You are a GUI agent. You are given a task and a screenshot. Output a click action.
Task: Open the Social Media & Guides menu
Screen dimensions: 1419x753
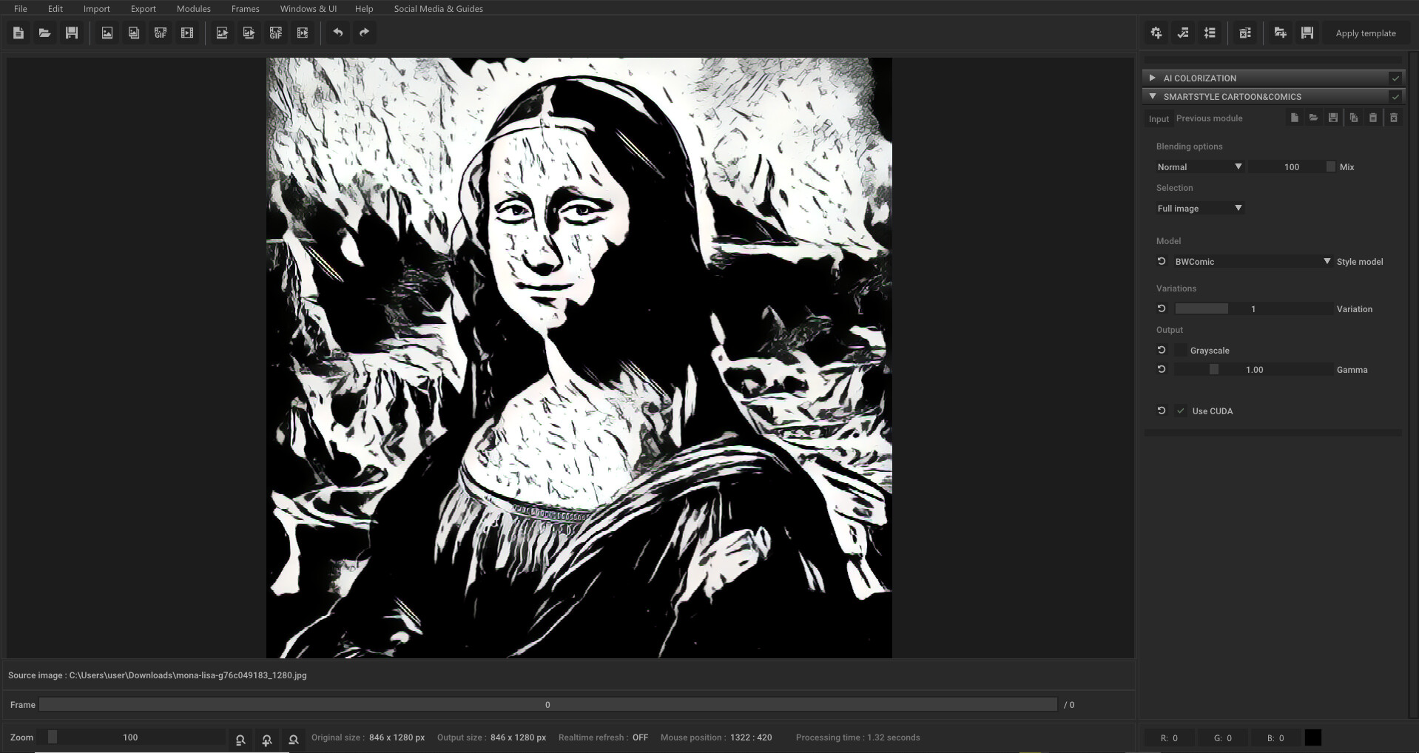coord(438,8)
